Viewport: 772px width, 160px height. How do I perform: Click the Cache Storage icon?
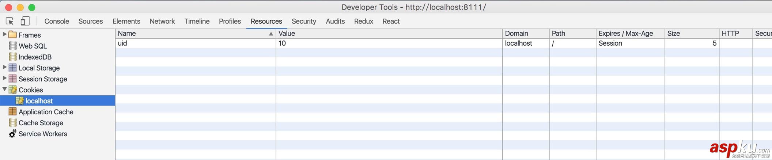12,122
